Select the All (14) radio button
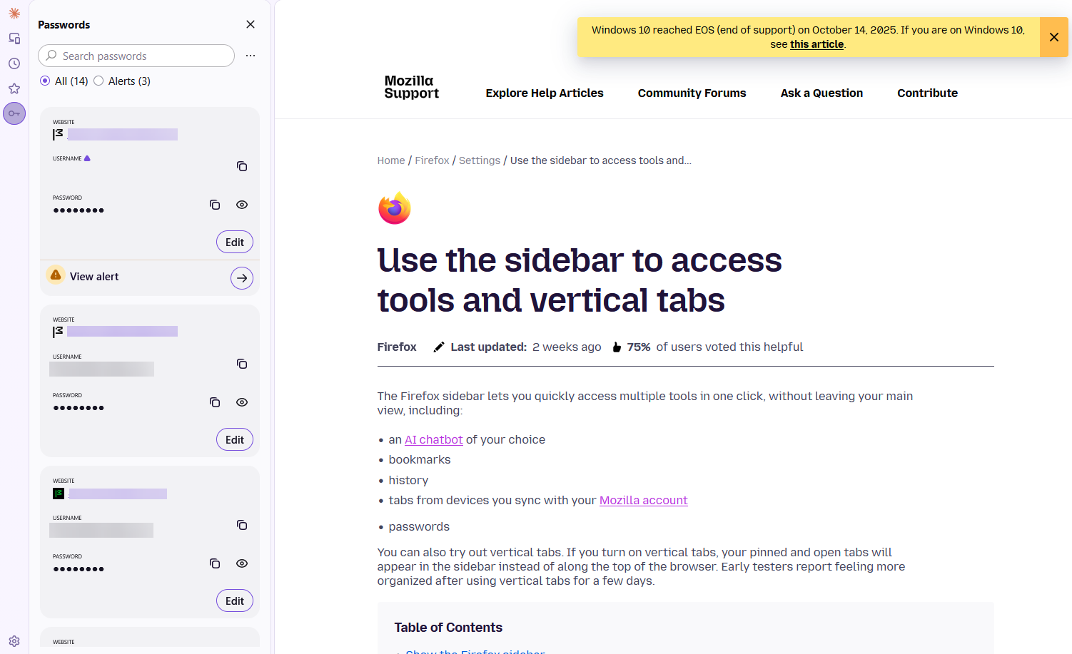This screenshot has width=1072, height=654. point(45,81)
